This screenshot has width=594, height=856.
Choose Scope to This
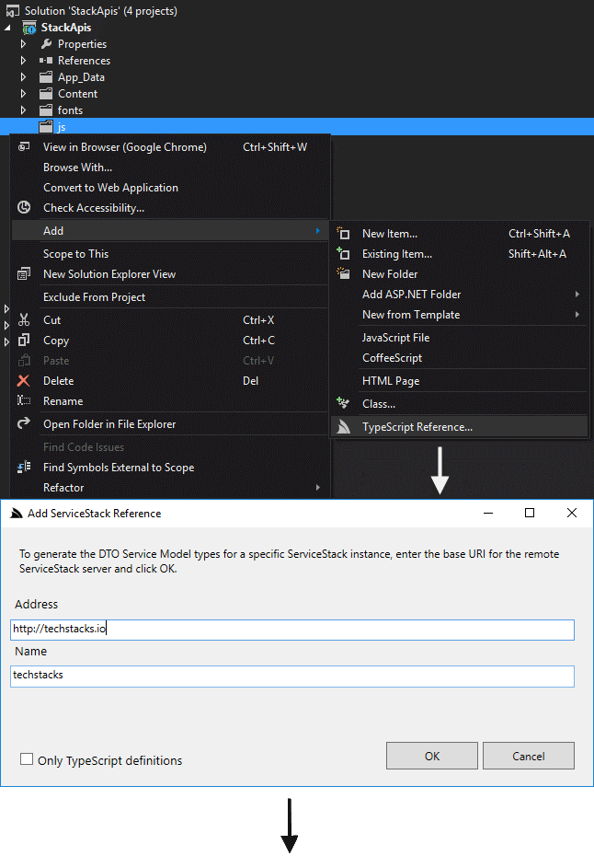(x=170, y=253)
